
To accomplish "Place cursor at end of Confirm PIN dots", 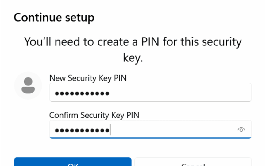I will point(110,130).
